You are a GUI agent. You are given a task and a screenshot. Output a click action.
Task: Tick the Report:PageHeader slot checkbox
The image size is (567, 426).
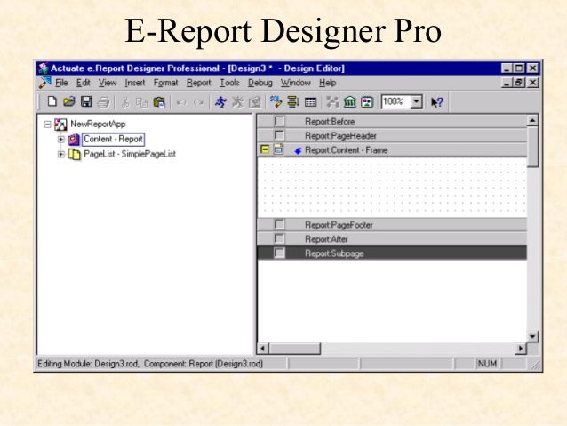pyautogui.click(x=279, y=135)
